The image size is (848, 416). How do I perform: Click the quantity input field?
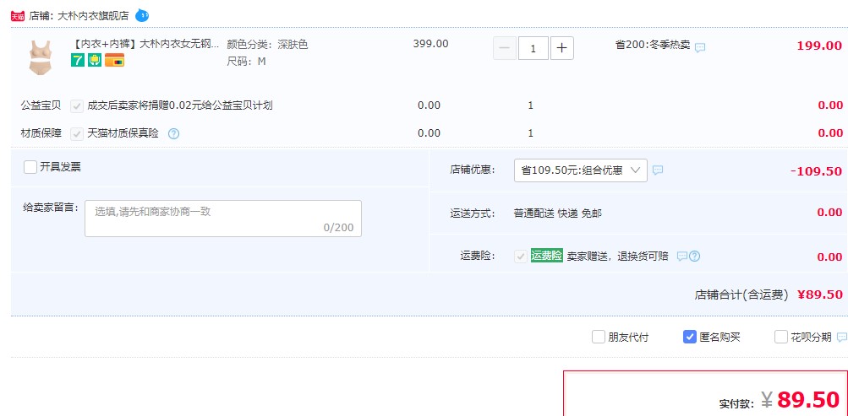tap(533, 48)
